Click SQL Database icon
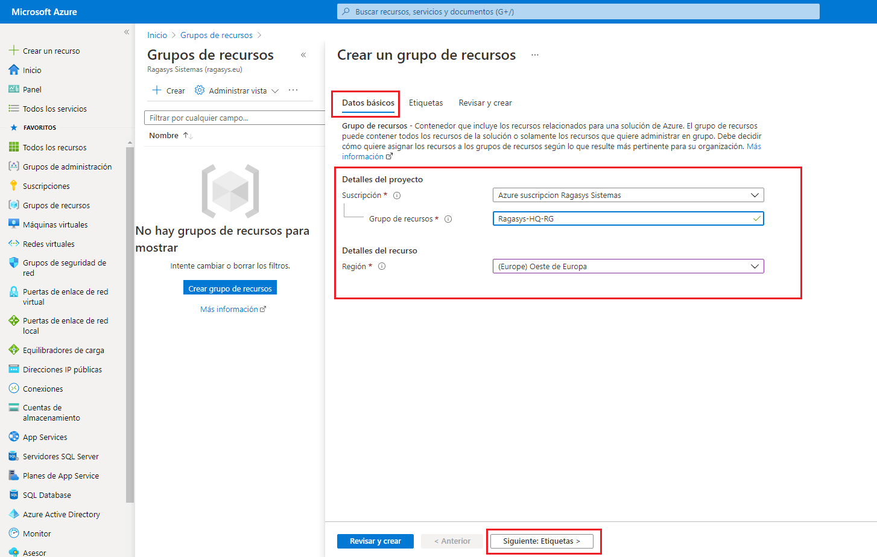This screenshot has height=557, width=877. (14, 494)
